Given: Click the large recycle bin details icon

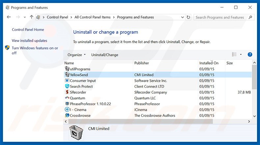Looking at the screenshot, I should (x=76, y=133).
